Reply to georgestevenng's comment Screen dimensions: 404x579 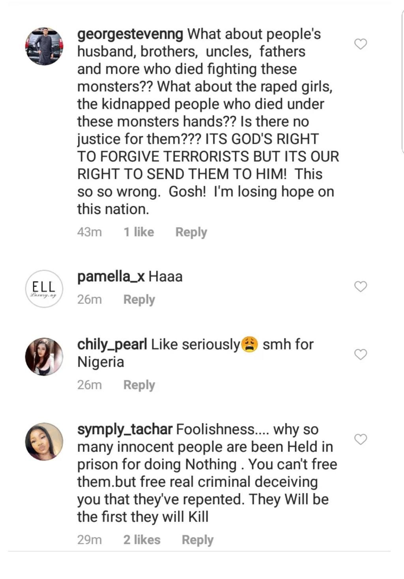click(191, 232)
